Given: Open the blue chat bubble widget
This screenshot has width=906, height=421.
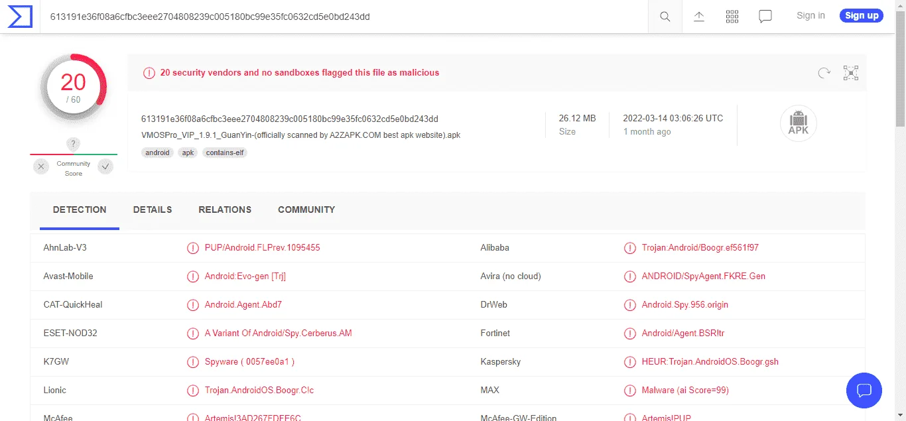Looking at the screenshot, I should 864,390.
